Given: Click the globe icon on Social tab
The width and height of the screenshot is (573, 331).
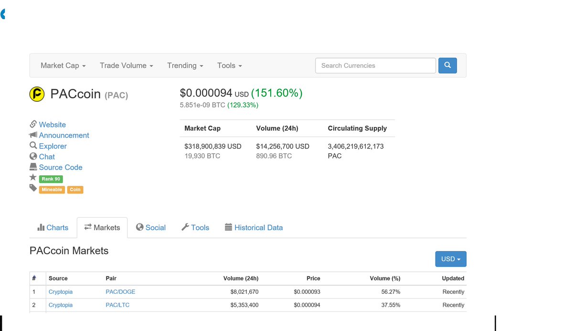Looking at the screenshot, I should 139,227.
